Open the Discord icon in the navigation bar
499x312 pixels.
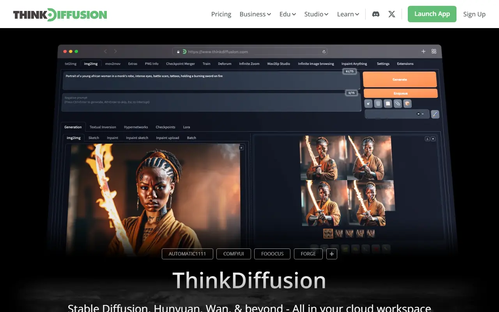(375, 14)
